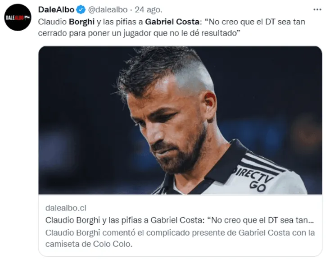Image resolution: width=330 pixels, height=259 pixels.
Task: Click 'Gabriel Costa' in the card headline
Action: (177, 220)
